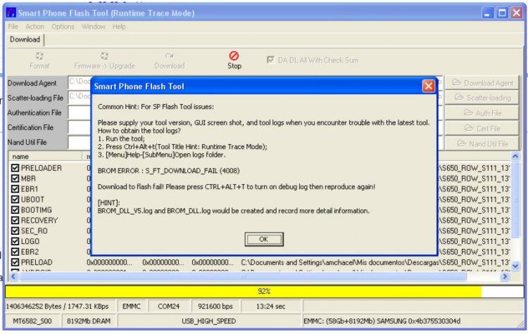Click the Download Agent browse button
The image size is (528, 334).
[482, 83]
